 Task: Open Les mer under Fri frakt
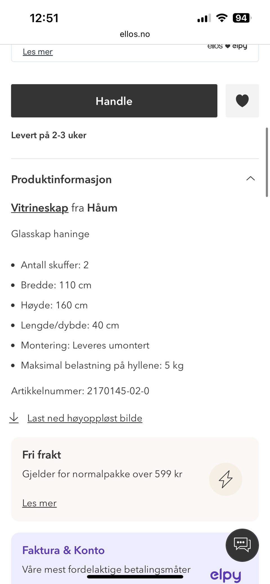[39, 503]
